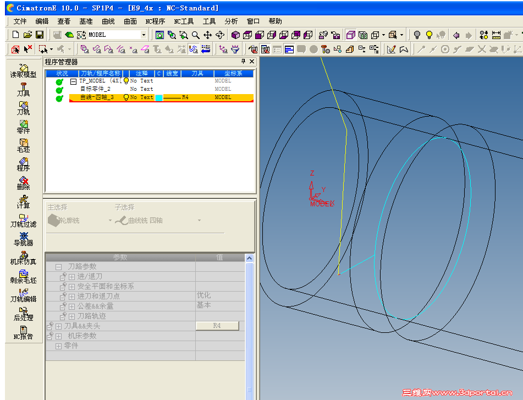Click status checkmark of 曲线-四轴_3 row
The width and height of the screenshot is (523, 400).
point(59,98)
